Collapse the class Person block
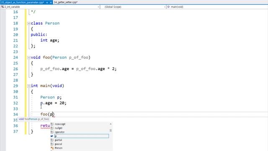Screen dimensions: 268x151 click(29, 23)
